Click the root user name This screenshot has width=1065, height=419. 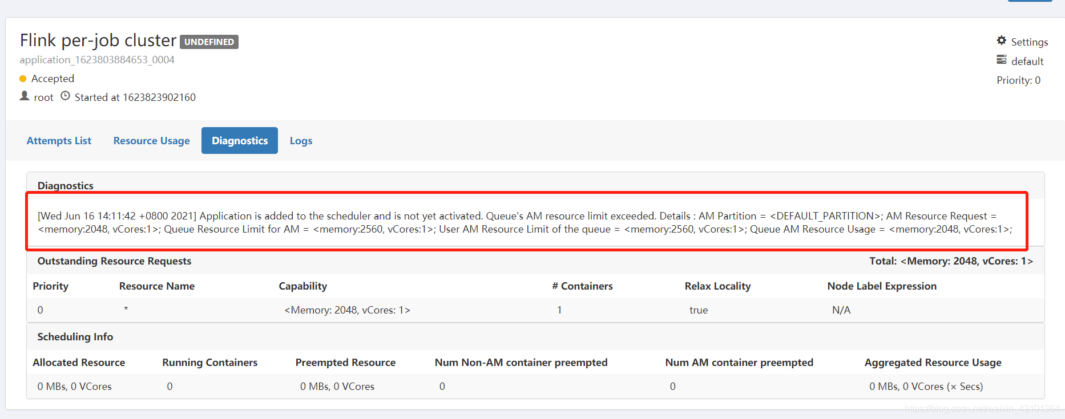pyautogui.click(x=43, y=97)
